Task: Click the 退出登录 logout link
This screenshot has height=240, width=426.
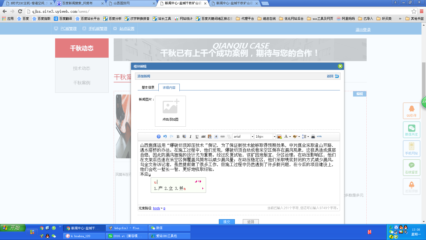Action: (x=363, y=30)
